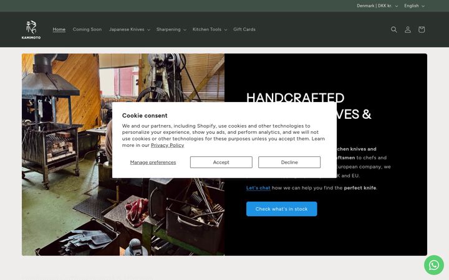Viewport: 449px width, 280px height.
Task: Open English language dropdown
Action: pos(414,6)
